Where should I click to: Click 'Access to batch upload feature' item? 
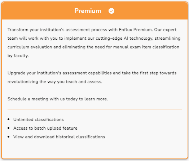point(45,128)
